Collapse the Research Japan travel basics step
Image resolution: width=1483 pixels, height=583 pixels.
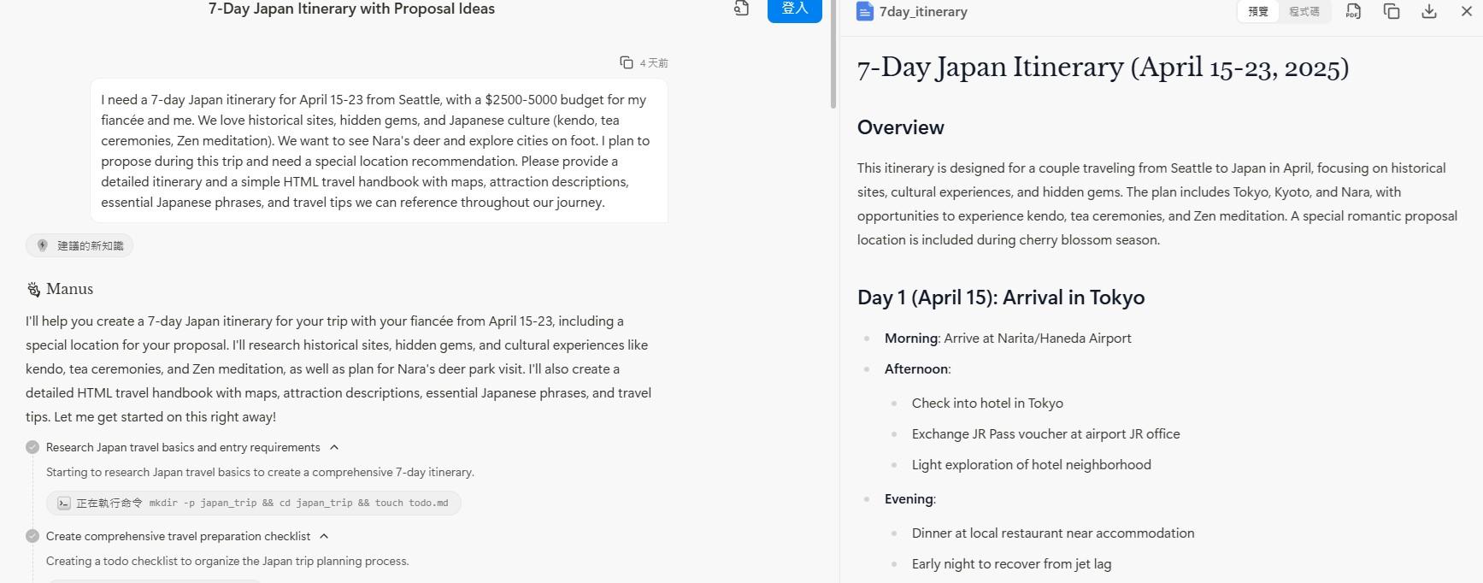[x=334, y=447]
